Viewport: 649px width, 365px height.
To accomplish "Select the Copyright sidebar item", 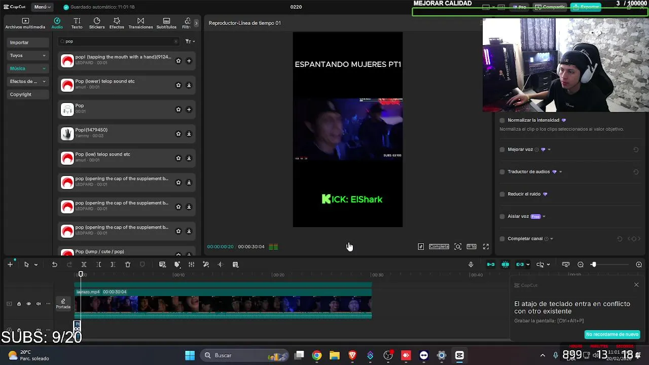I will pos(28,94).
